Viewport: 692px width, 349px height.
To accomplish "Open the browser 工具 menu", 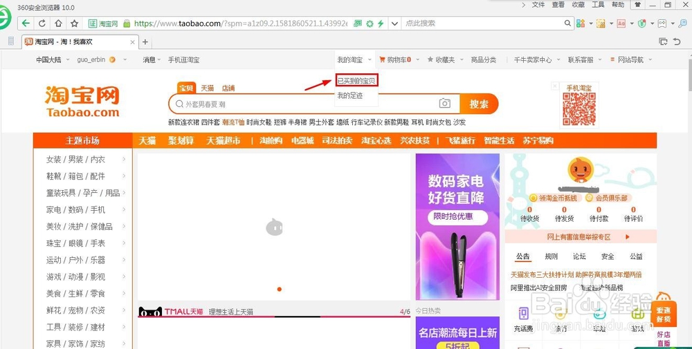I will point(598,4).
